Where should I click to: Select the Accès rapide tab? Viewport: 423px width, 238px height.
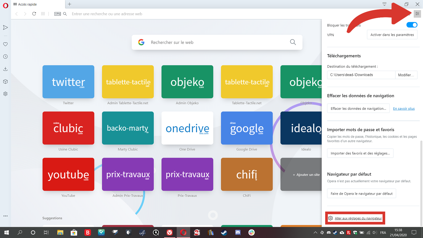click(37, 4)
